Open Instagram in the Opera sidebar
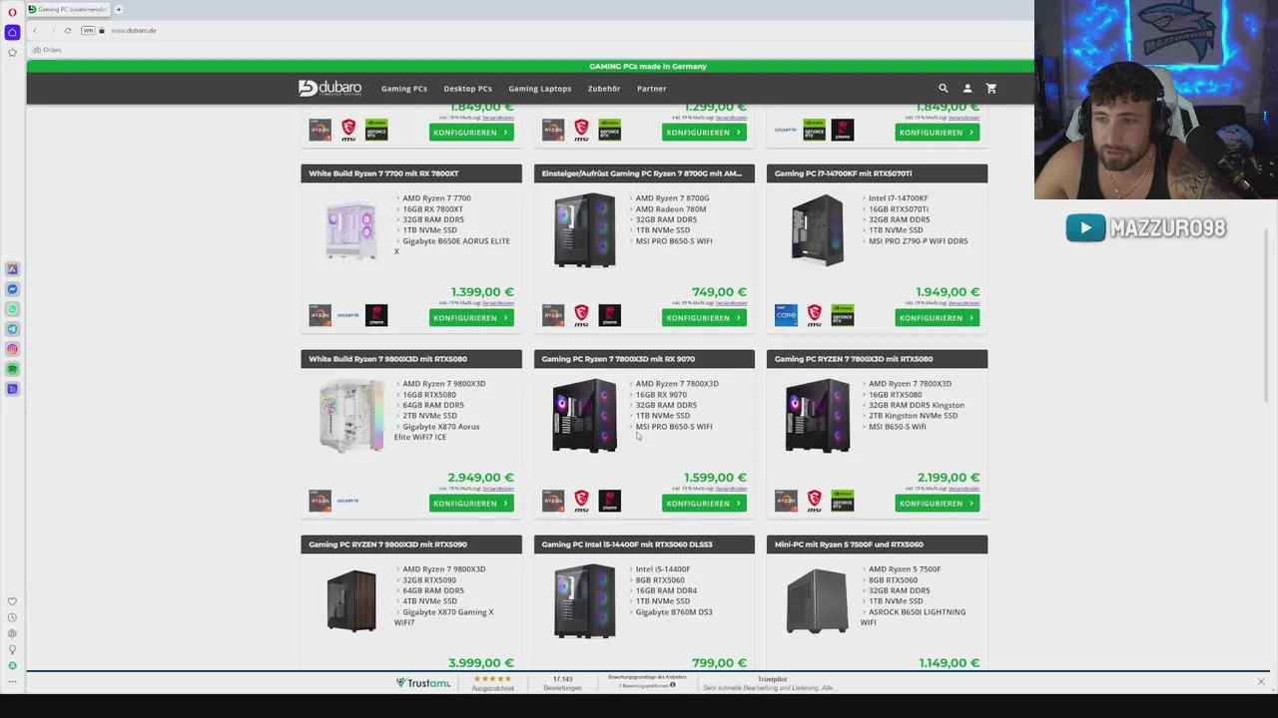The width and height of the screenshot is (1278, 718). click(12, 349)
